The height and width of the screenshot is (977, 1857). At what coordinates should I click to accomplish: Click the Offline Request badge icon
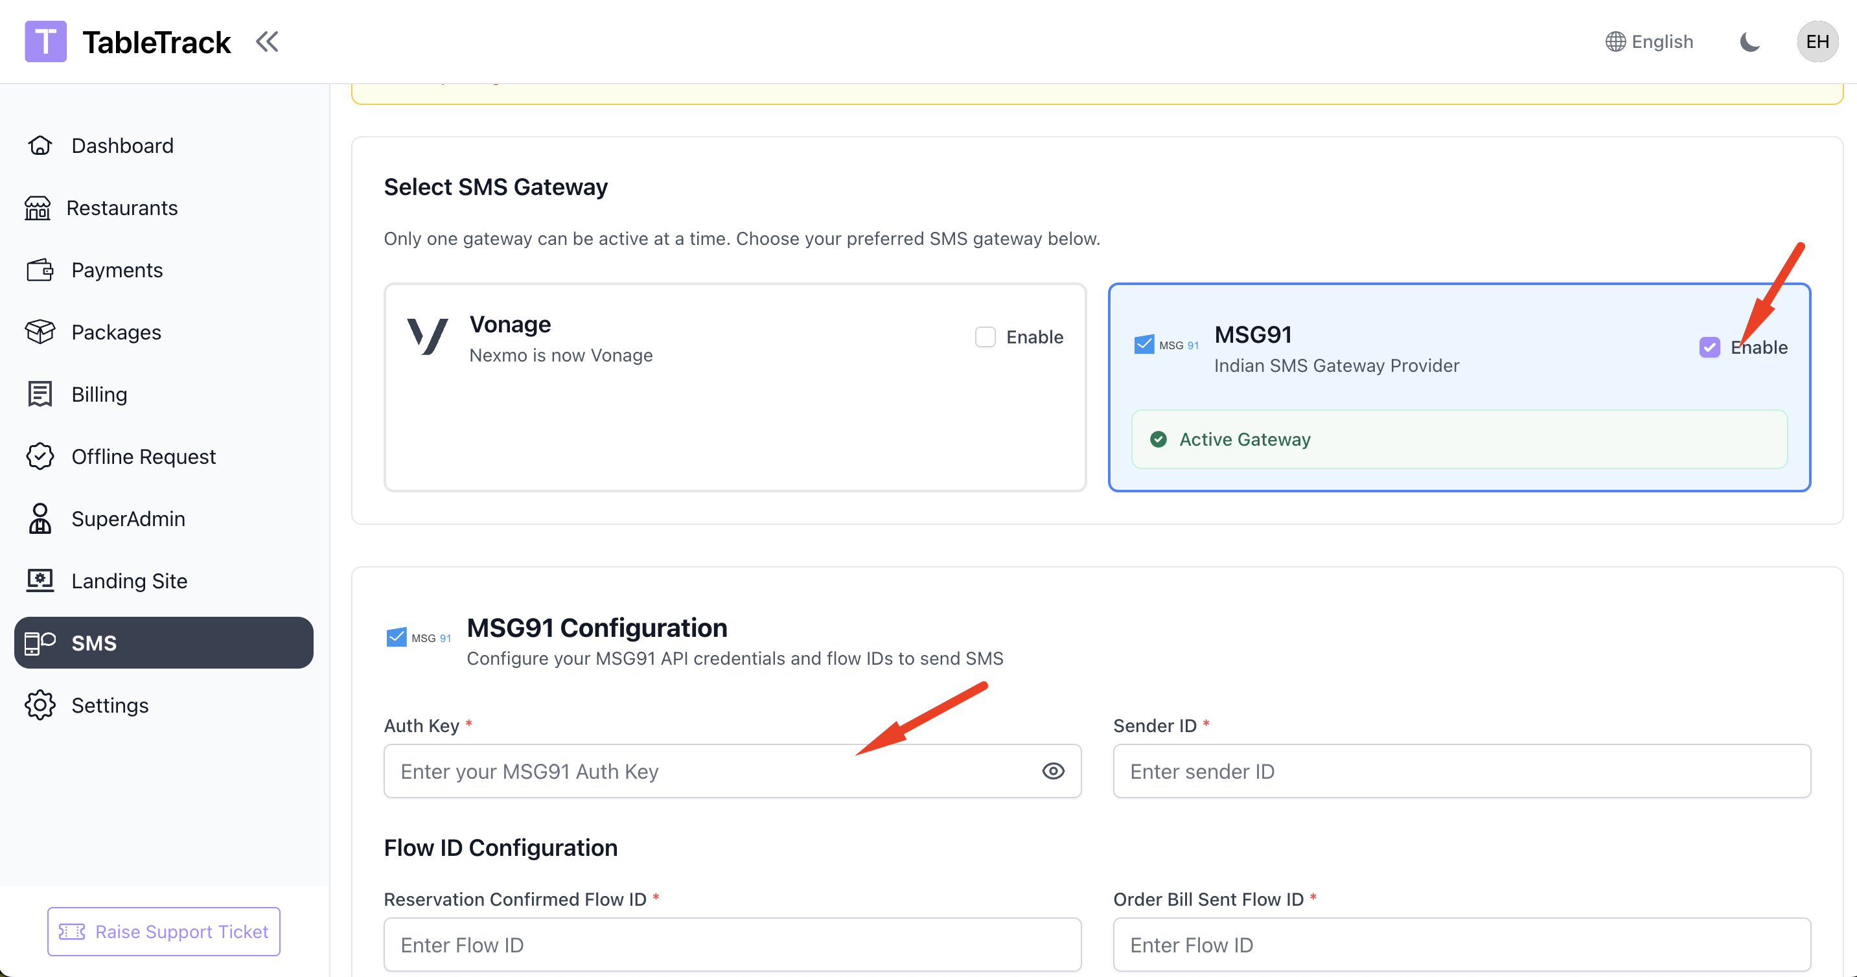(40, 456)
